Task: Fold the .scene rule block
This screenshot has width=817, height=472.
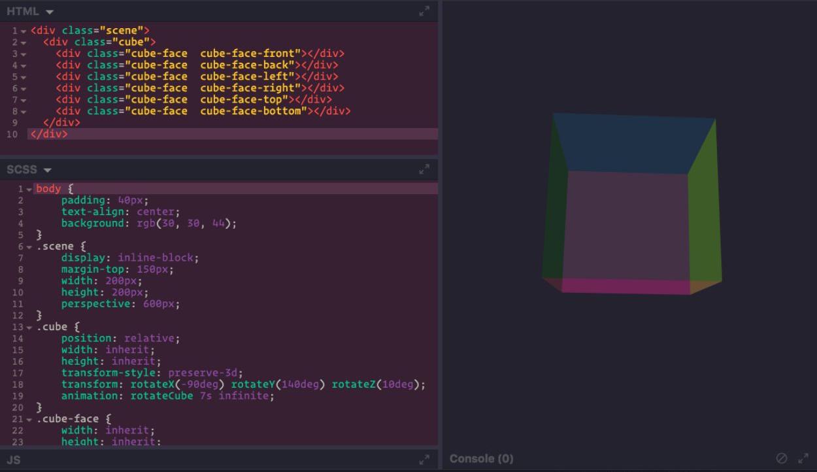Action: tap(29, 247)
